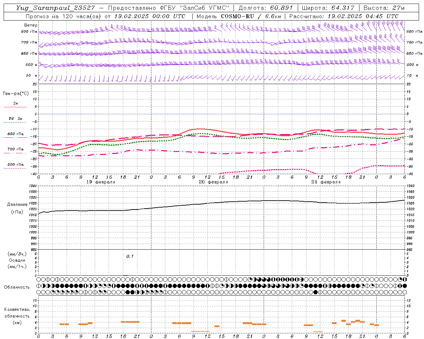Click the dashed line sample under Td 2м
This screenshot has height=339, width=424.
point(15,122)
